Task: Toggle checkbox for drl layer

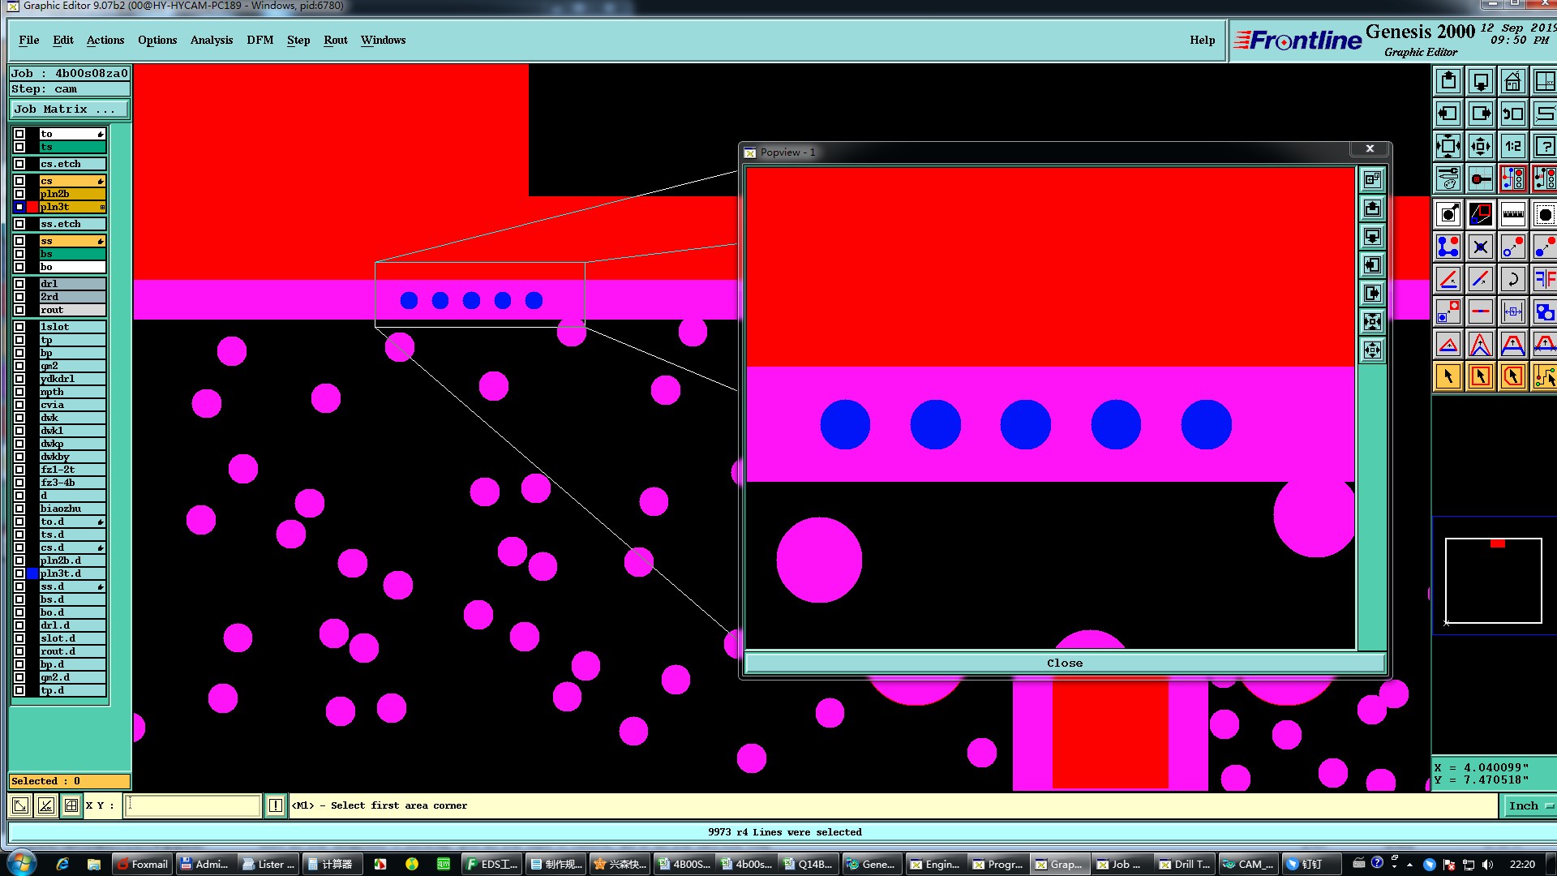Action: point(19,284)
